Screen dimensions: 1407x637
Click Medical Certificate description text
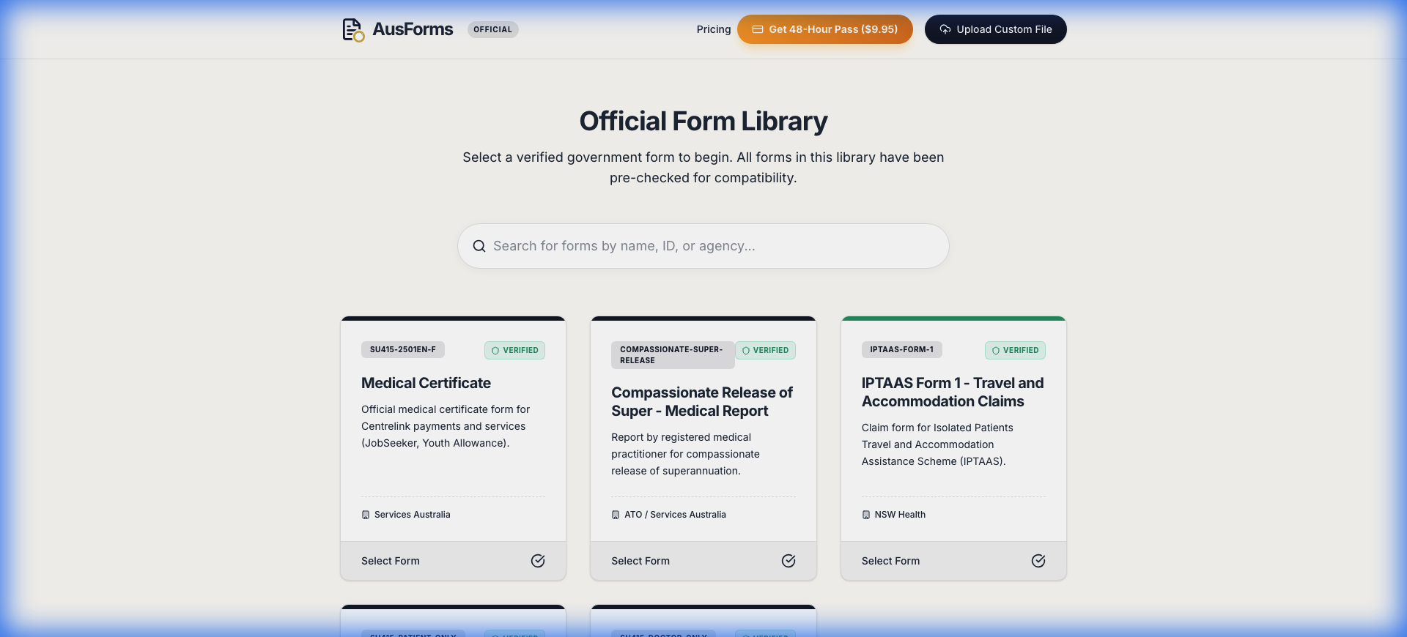tap(446, 426)
